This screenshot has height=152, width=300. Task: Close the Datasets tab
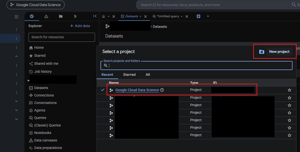145,16
